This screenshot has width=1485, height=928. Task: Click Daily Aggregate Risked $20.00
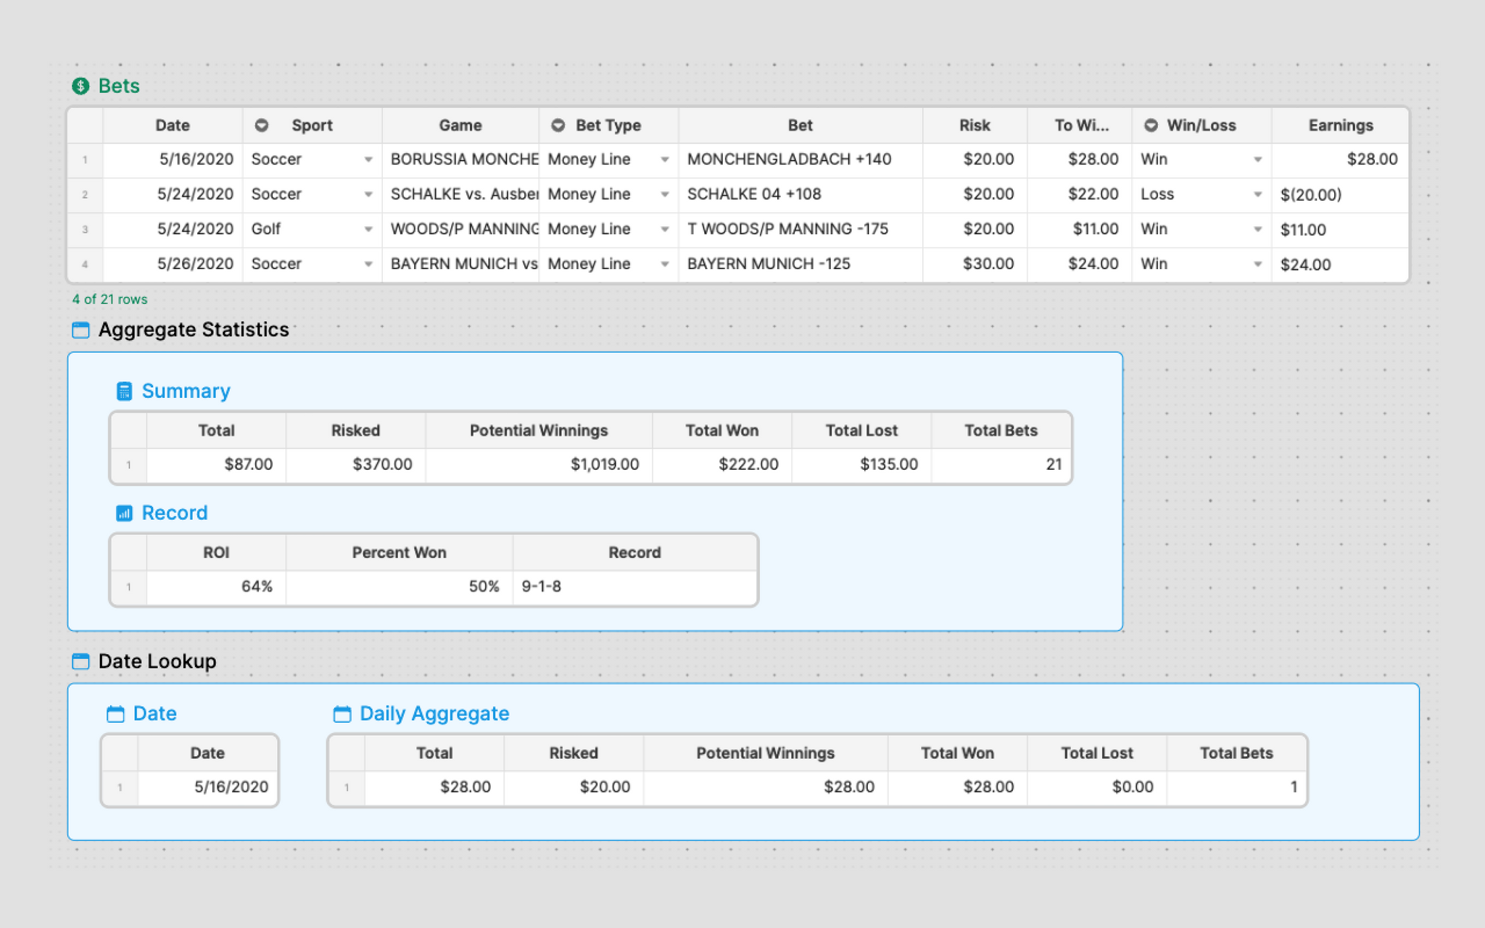[574, 787]
